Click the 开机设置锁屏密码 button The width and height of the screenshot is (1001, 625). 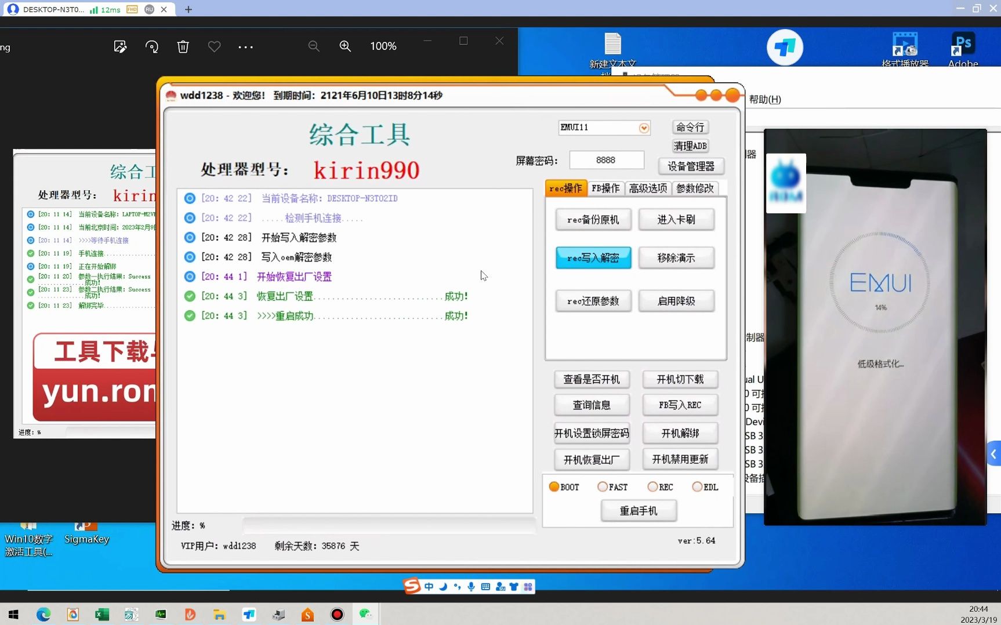[592, 433]
